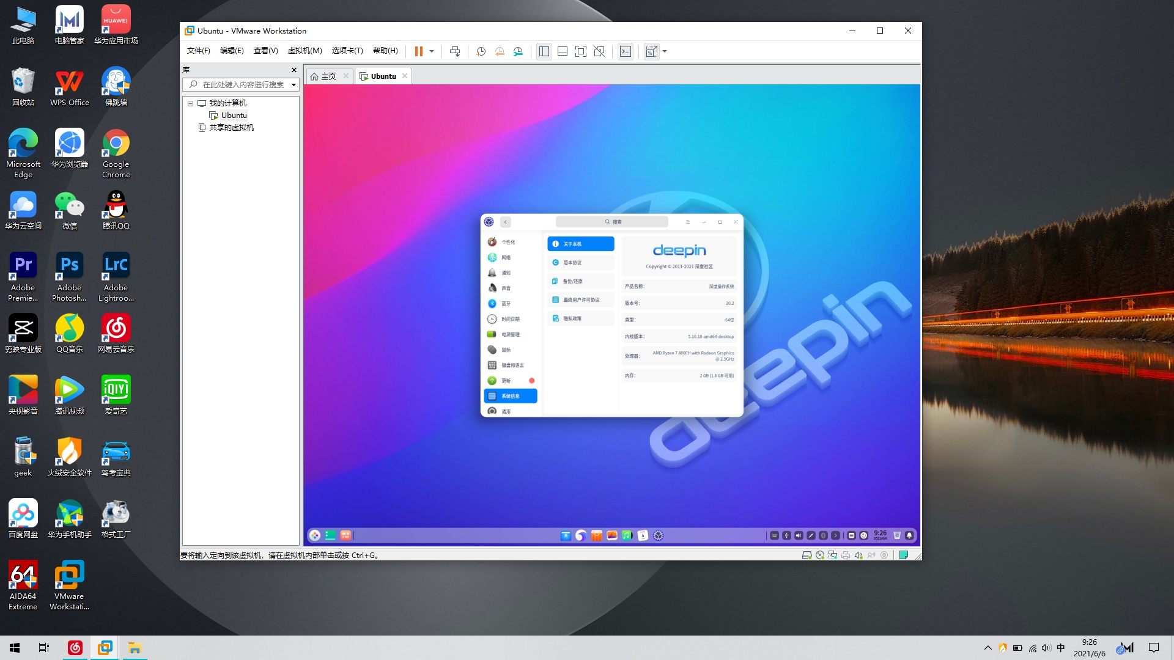Open 键盘和语言 settings in deepin sidebar
Image resolution: width=1174 pixels, height=660 pixels.
coord(510,365)
